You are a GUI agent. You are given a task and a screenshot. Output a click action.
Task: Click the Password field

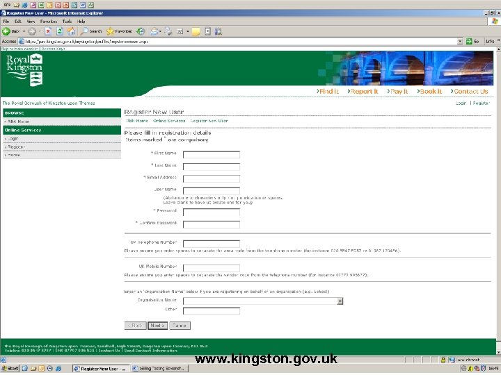[212, 212]
